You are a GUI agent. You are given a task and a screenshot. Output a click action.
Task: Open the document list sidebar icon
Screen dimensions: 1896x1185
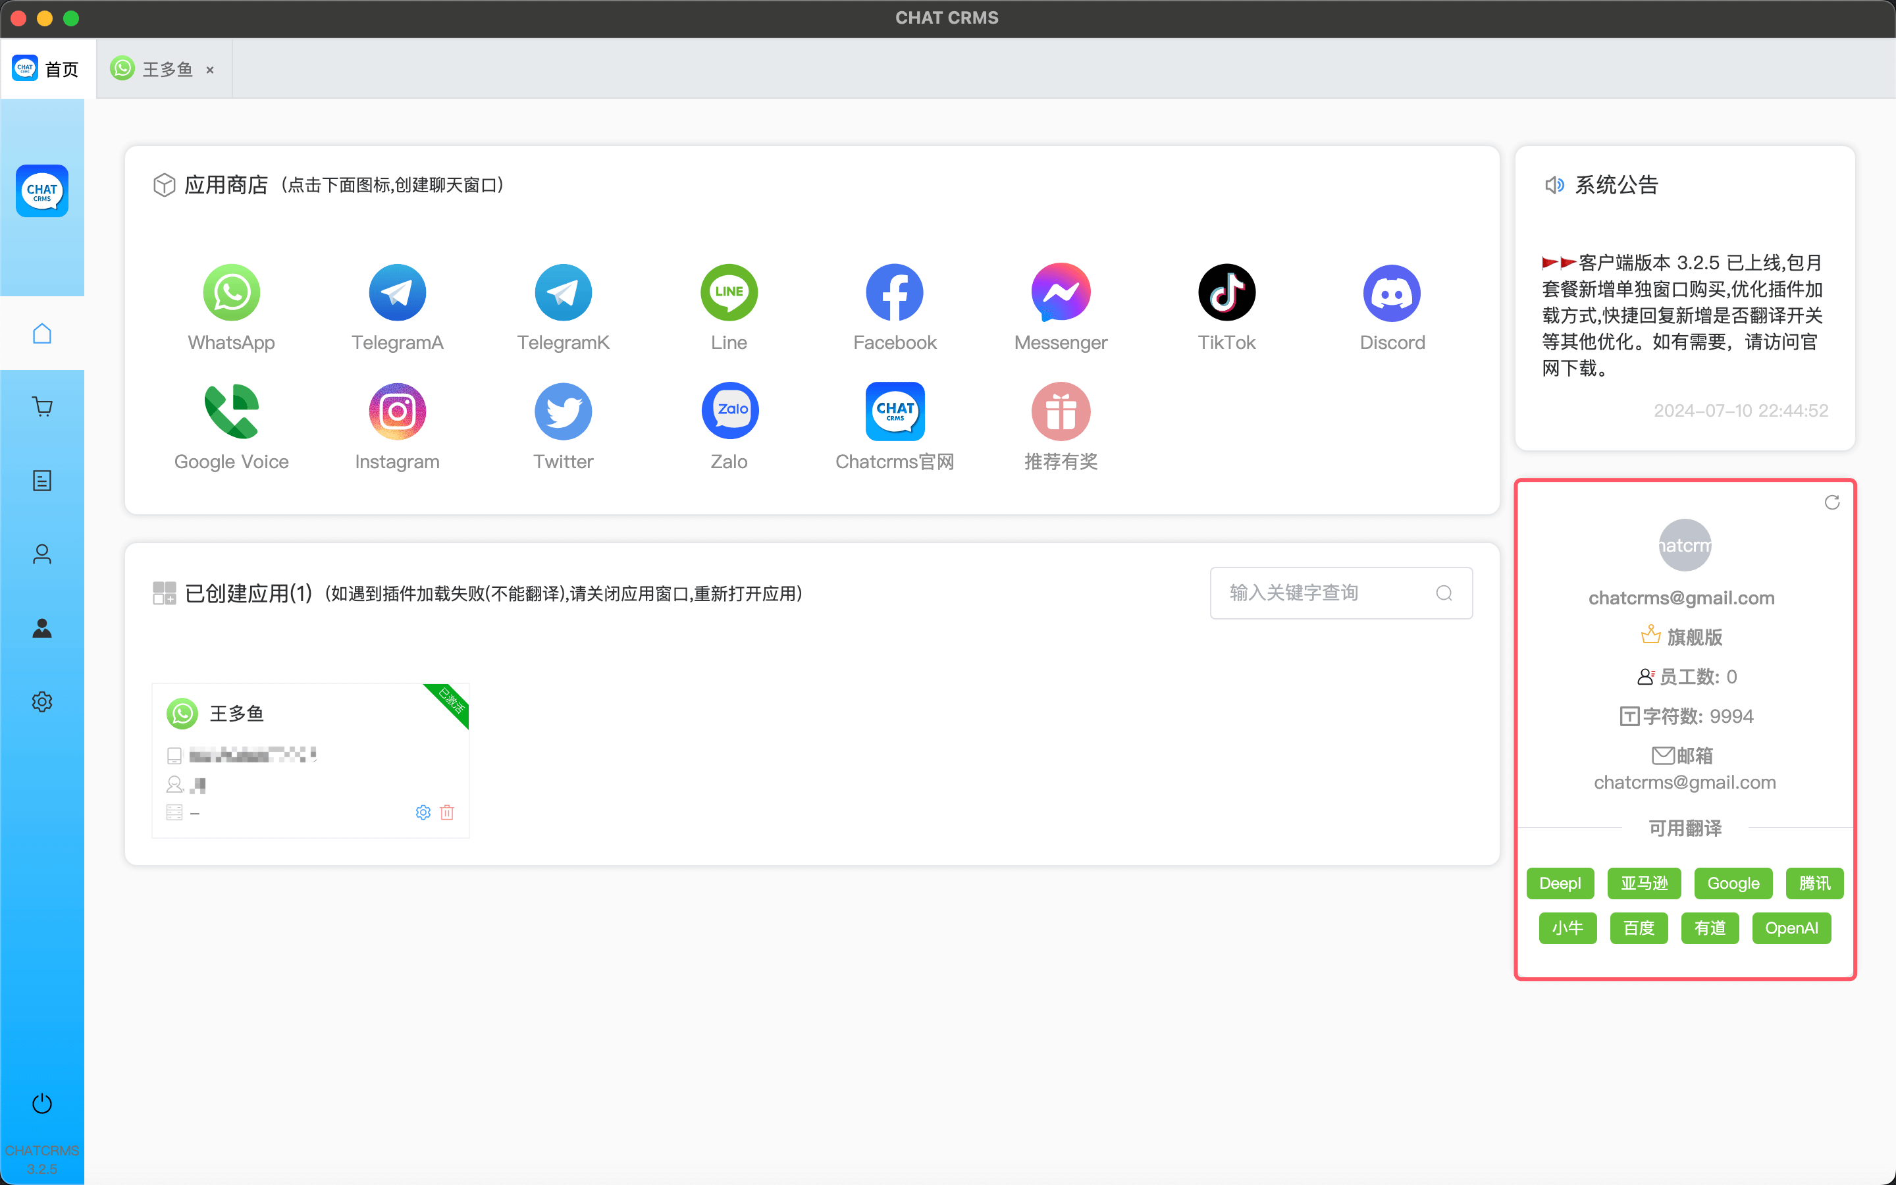click(42, 481)
